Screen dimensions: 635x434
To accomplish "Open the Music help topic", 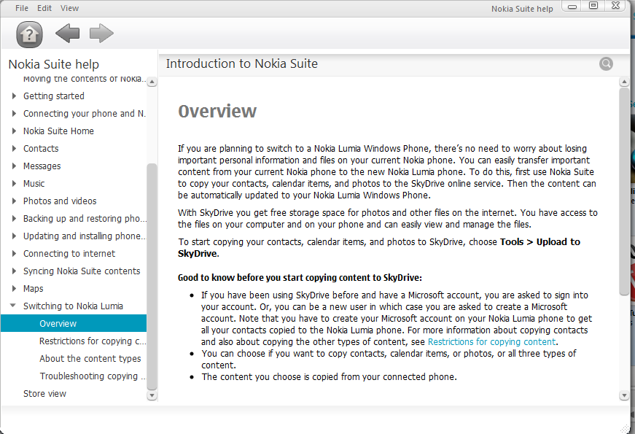I will (34, 184).
